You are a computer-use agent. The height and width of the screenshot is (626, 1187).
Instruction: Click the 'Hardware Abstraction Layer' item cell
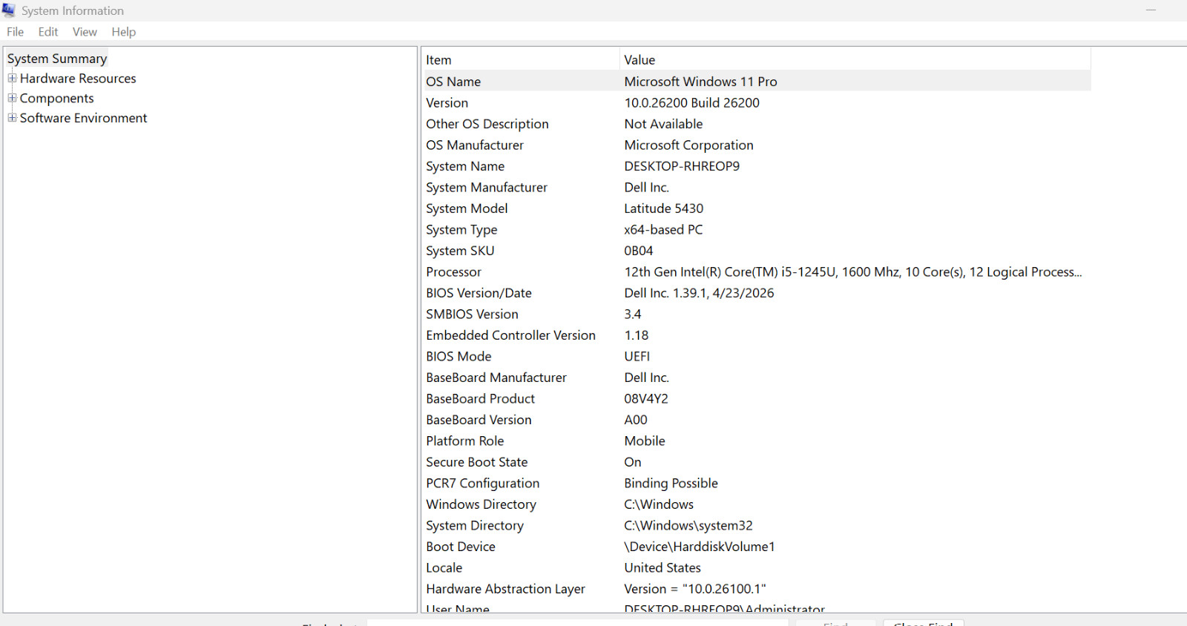click(x=505, y=589)
